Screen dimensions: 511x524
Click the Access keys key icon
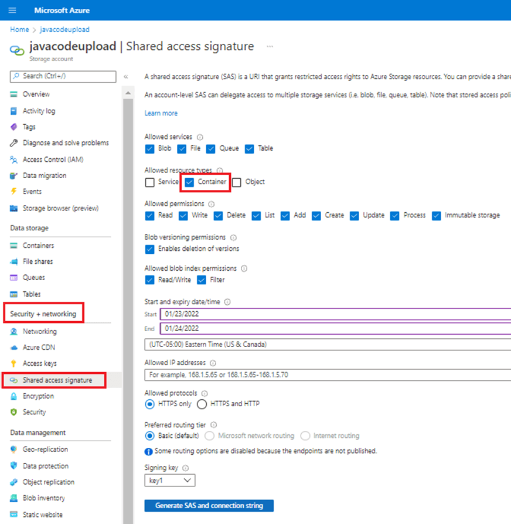tap(15, 363)
